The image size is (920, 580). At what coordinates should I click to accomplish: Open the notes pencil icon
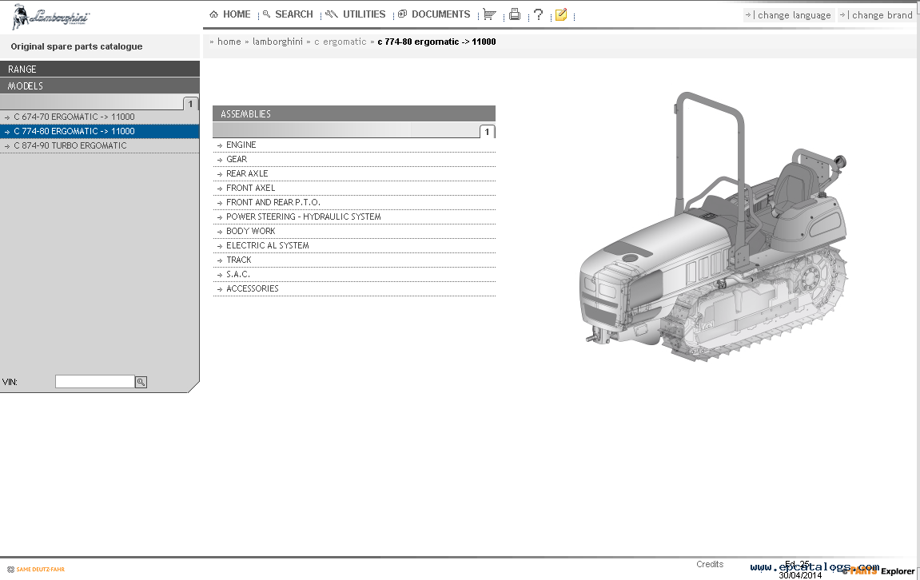click(561, 14)
